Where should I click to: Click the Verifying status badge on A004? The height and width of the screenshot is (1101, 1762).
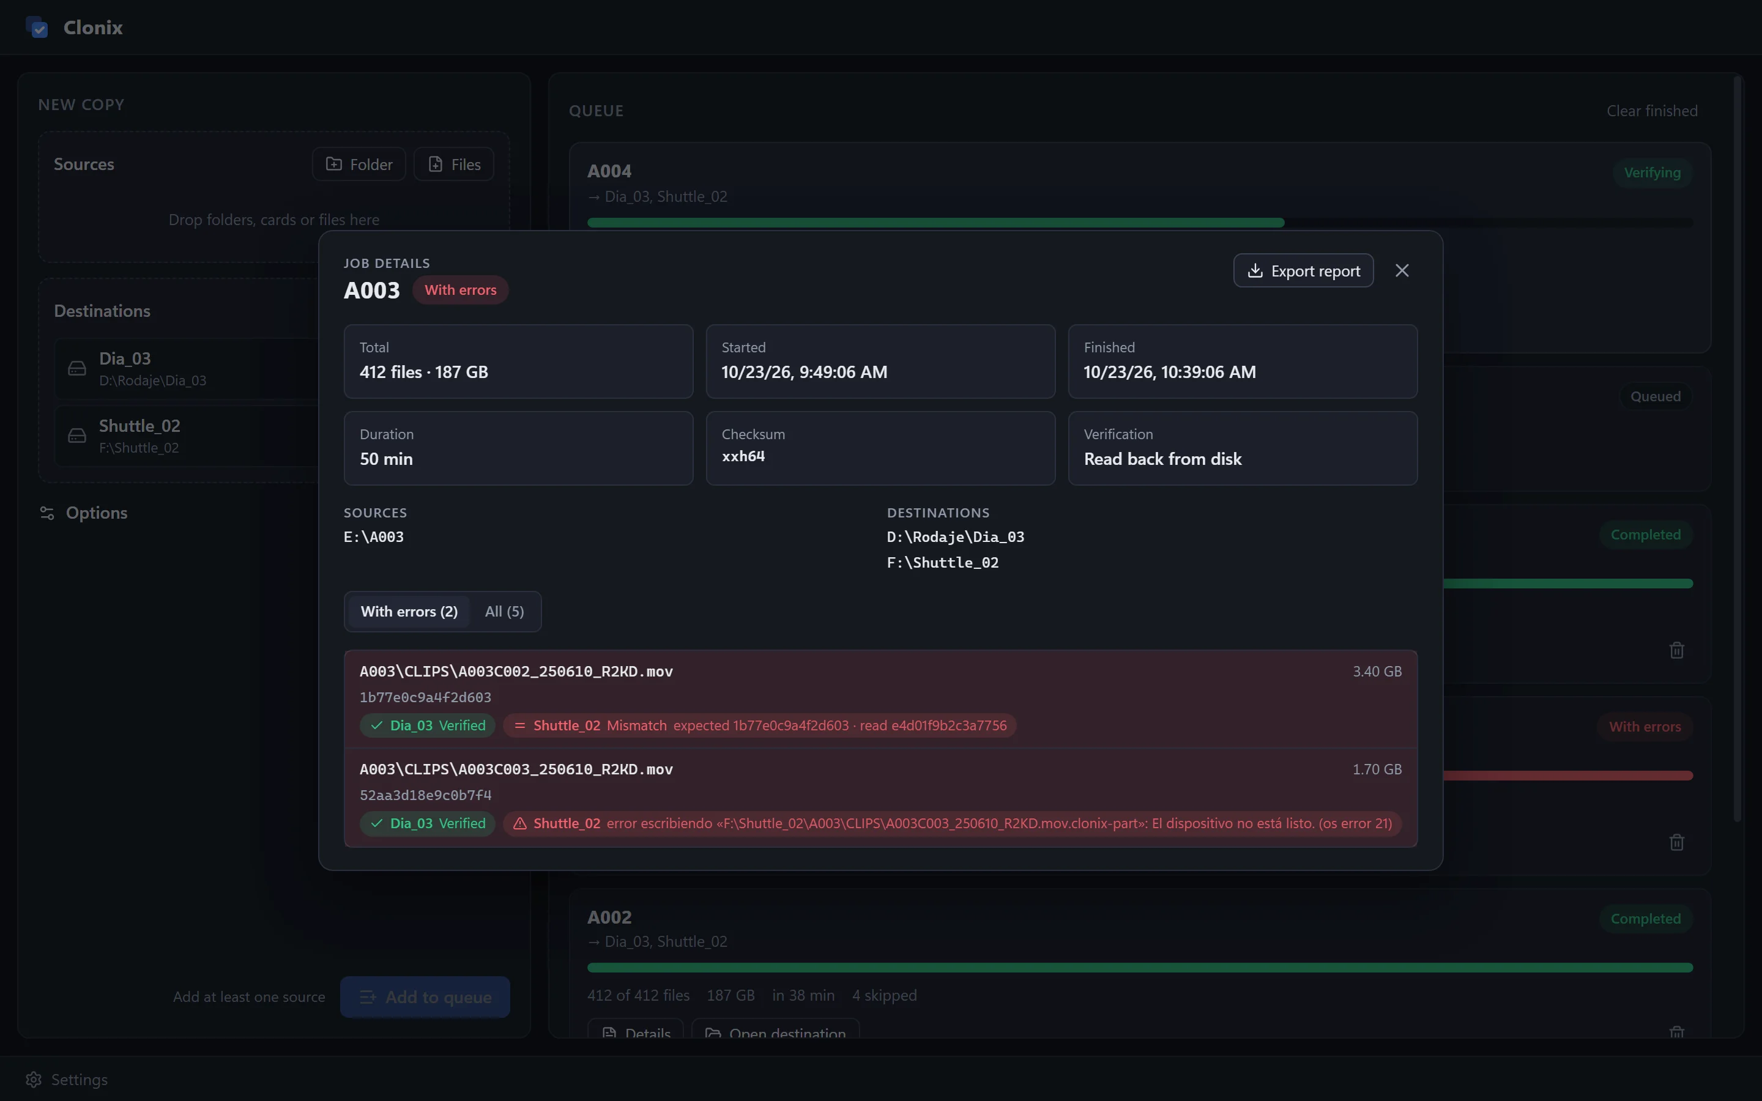click(1652, 172)
